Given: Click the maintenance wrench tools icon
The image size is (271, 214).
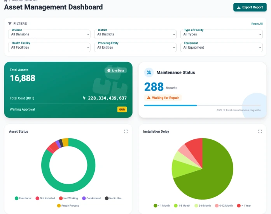Looking at the screenshot, I should (149, 72).
